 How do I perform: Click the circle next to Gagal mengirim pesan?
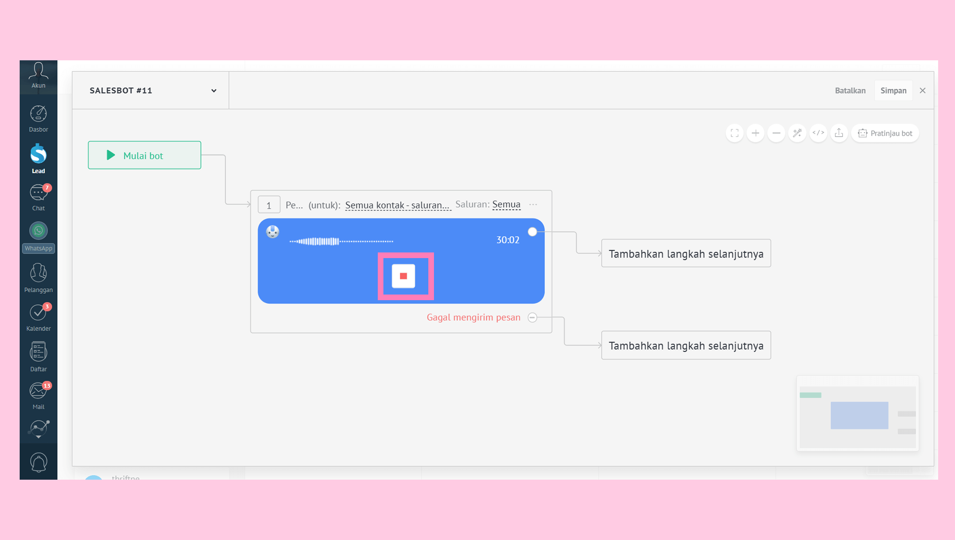pyautogui.click(x=532, y=318)
